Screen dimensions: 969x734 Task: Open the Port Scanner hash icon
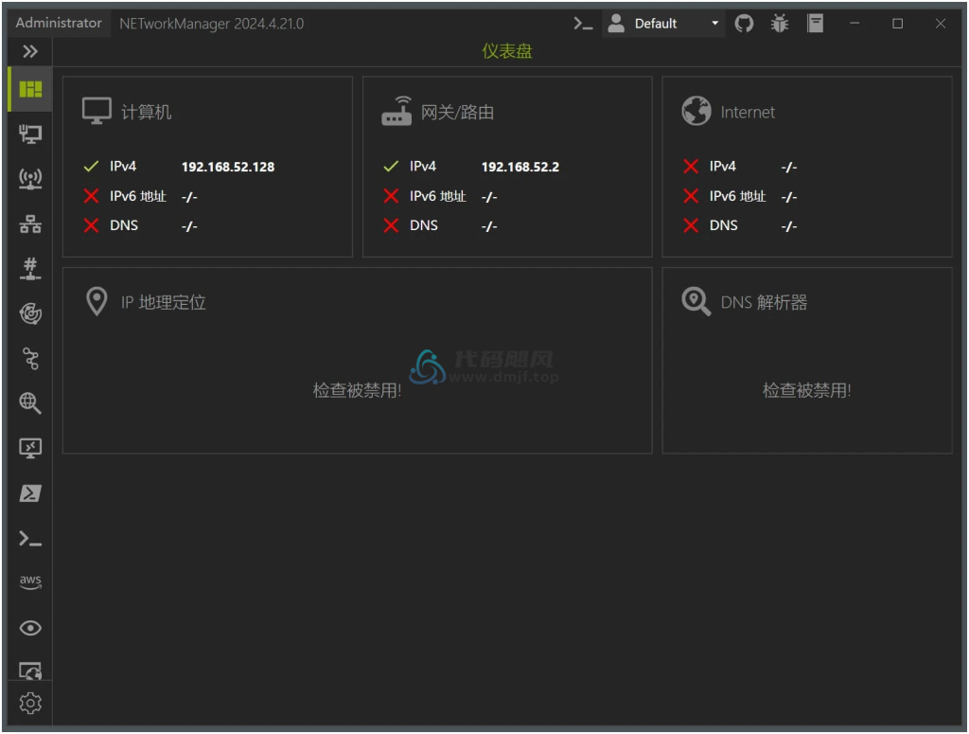[30, 269]
